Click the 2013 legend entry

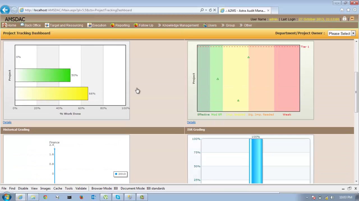pyautogui.click(x=120, y=174)
